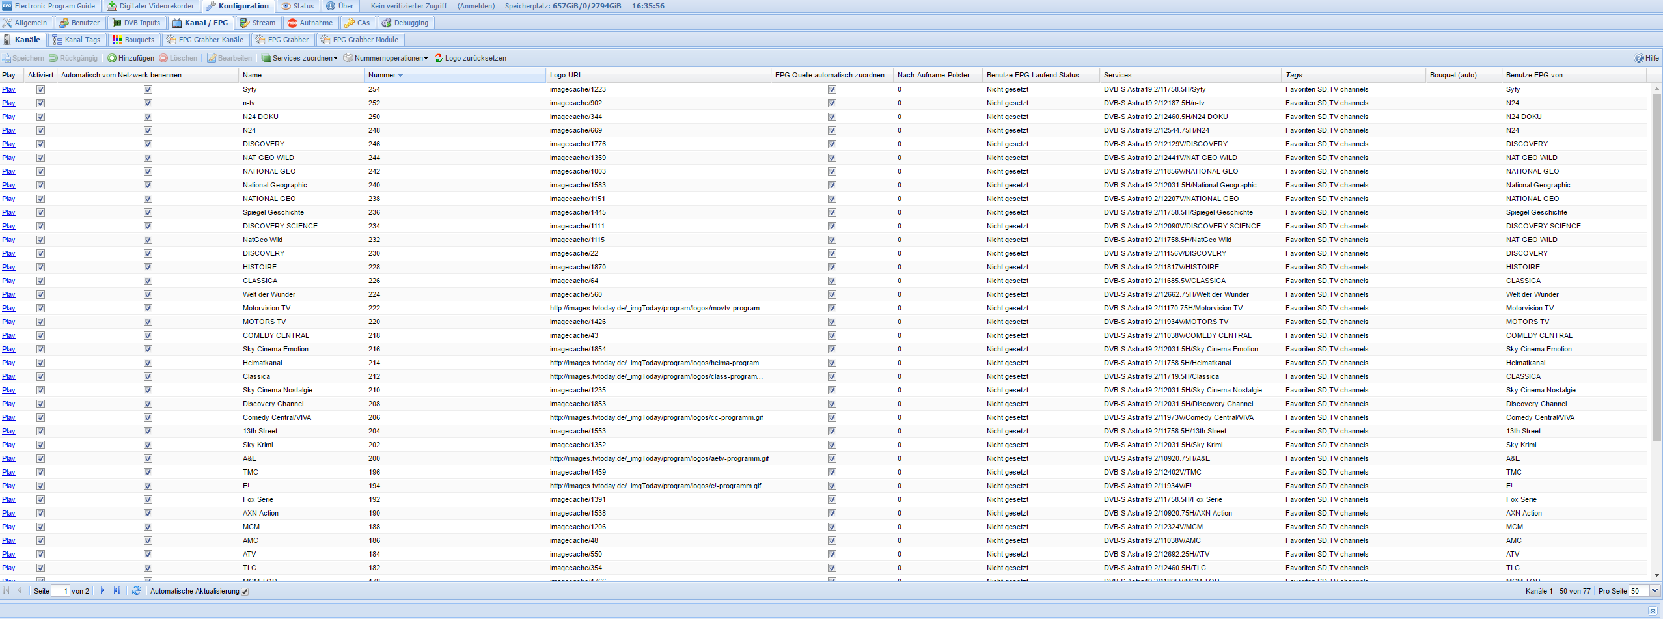
Task: Open the Allgemein settings tab
Action: pyautogui.click(x=25, y=23)
